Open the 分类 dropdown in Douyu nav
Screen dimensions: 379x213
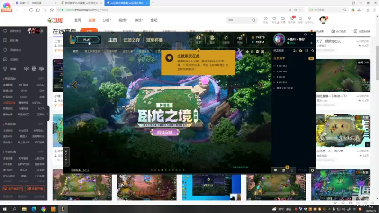107,20
